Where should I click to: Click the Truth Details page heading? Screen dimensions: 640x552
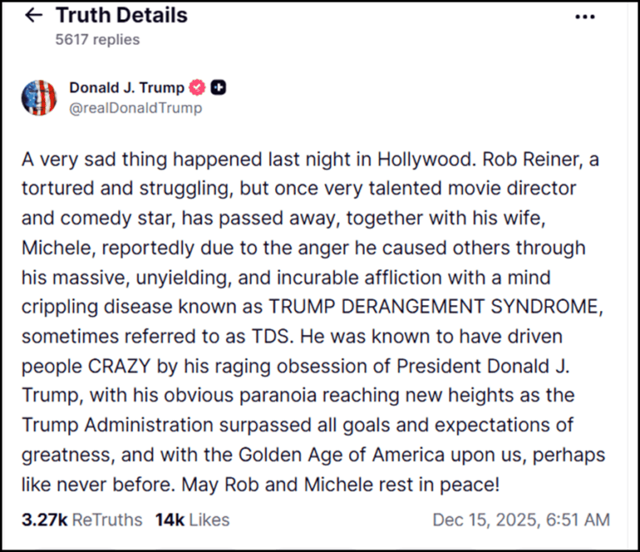coord(122,15)
